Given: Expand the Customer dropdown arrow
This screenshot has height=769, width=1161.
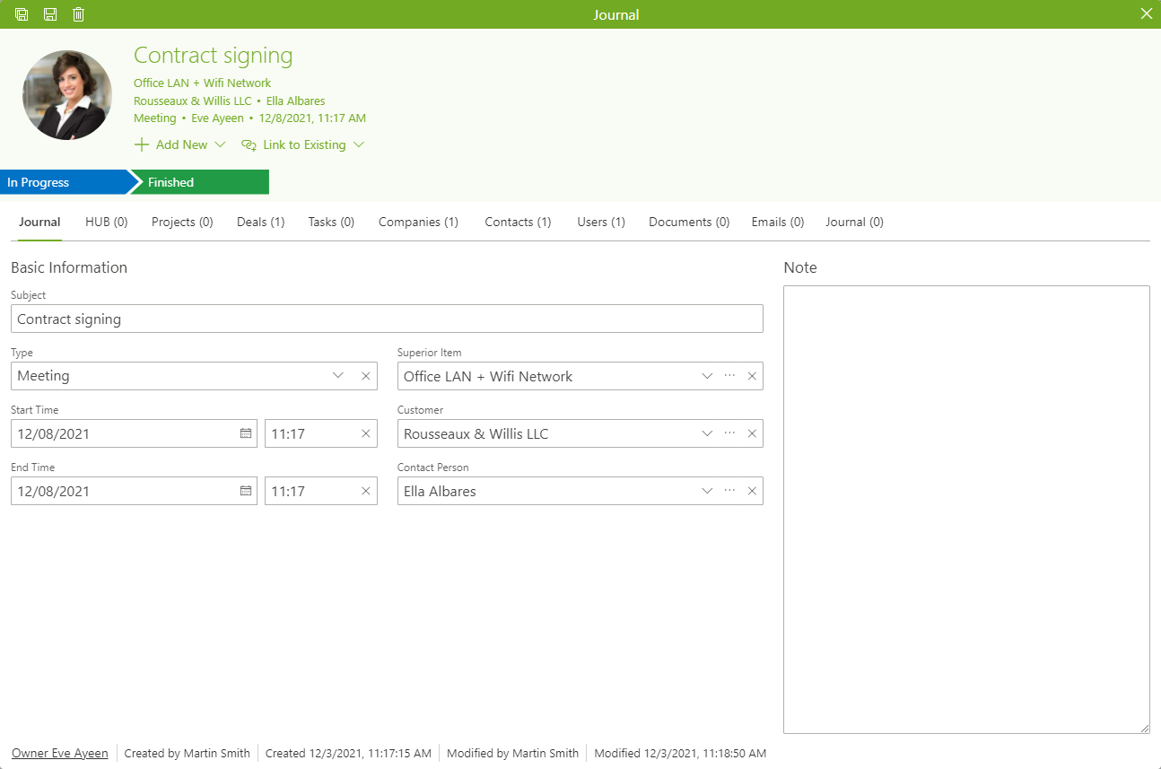Looking at the screenshot, I should [707, 433].
